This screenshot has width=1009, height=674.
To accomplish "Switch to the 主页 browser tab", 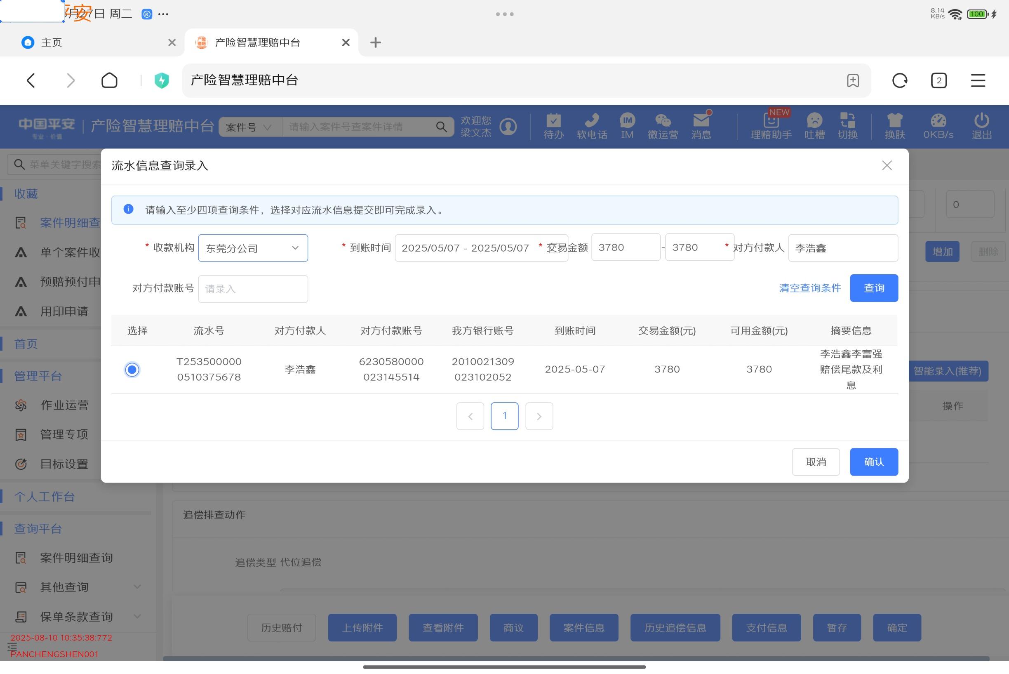I will tap(92, 42).
